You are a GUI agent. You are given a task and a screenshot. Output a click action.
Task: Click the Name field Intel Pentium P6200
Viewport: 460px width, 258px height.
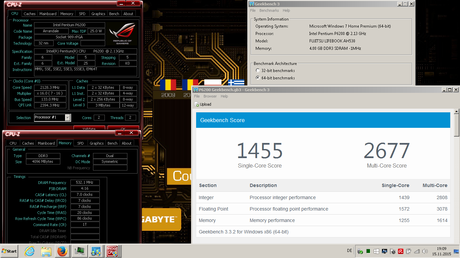point(70,25)
